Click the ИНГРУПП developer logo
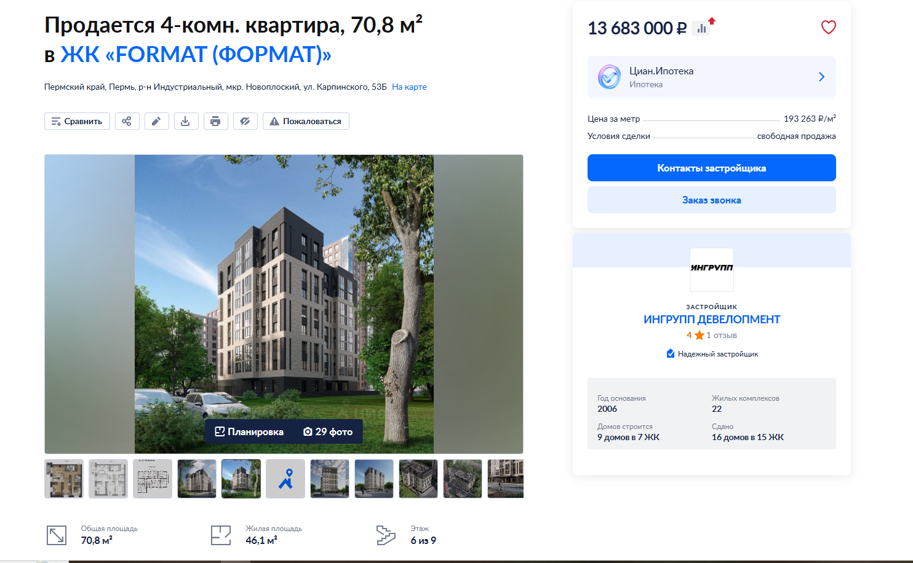The image size is (913, 563). pos(712,270)
